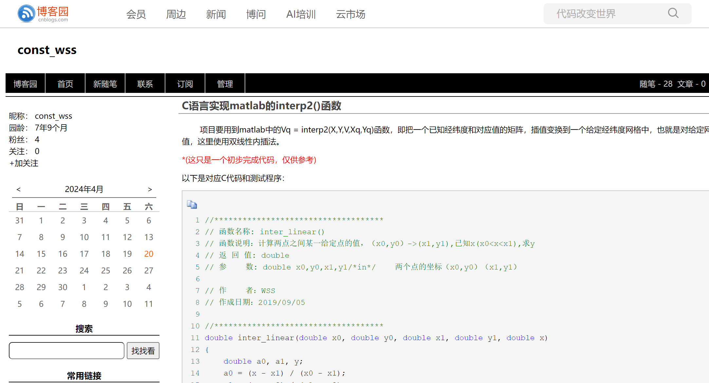Screen dimensions: 709x383
Task: Click the 园龄 7年9个月 link
Action: coord(51,128)
